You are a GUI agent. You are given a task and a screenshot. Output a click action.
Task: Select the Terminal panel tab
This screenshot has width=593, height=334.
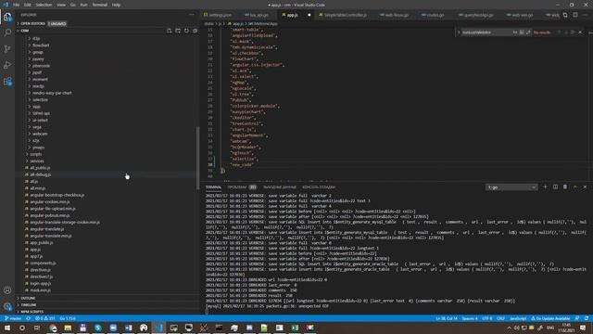tap(213, 187)
